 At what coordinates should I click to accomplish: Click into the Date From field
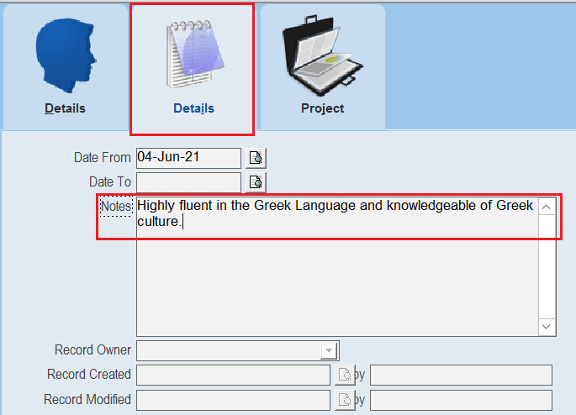click(x=188, y=158)
